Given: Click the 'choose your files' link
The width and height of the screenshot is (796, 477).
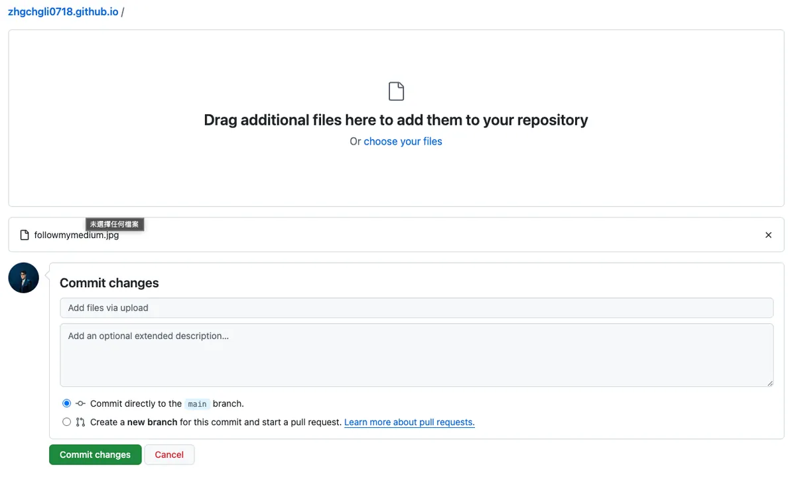Looking at the screenshot, I should (x=403, y=141).
